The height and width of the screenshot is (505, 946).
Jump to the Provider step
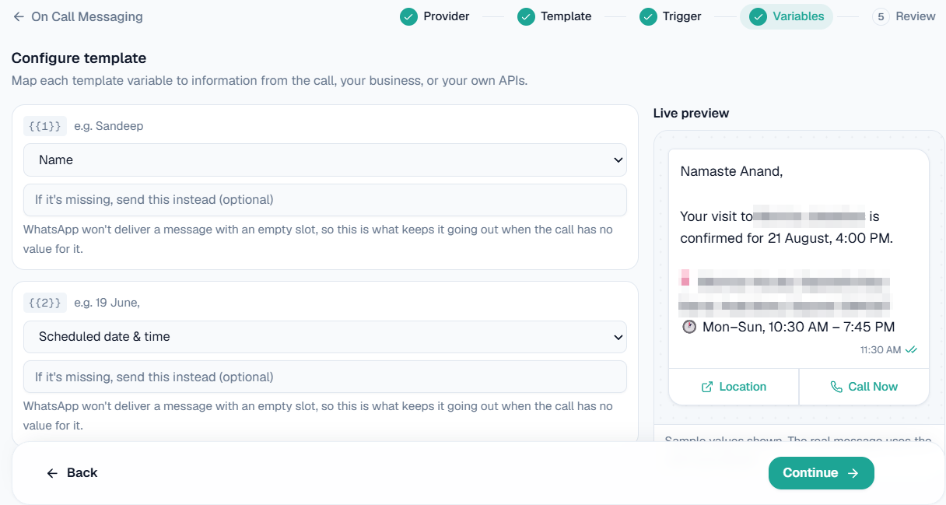(435, 16)
